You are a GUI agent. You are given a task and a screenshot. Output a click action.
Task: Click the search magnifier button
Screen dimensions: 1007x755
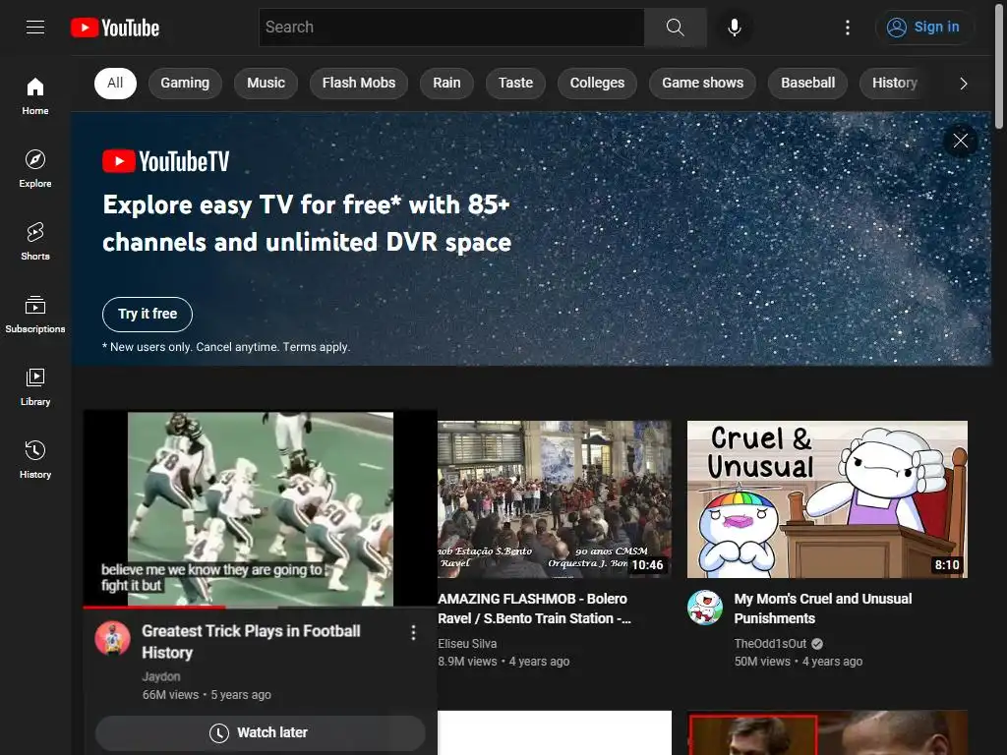click(x=675, y=27)
